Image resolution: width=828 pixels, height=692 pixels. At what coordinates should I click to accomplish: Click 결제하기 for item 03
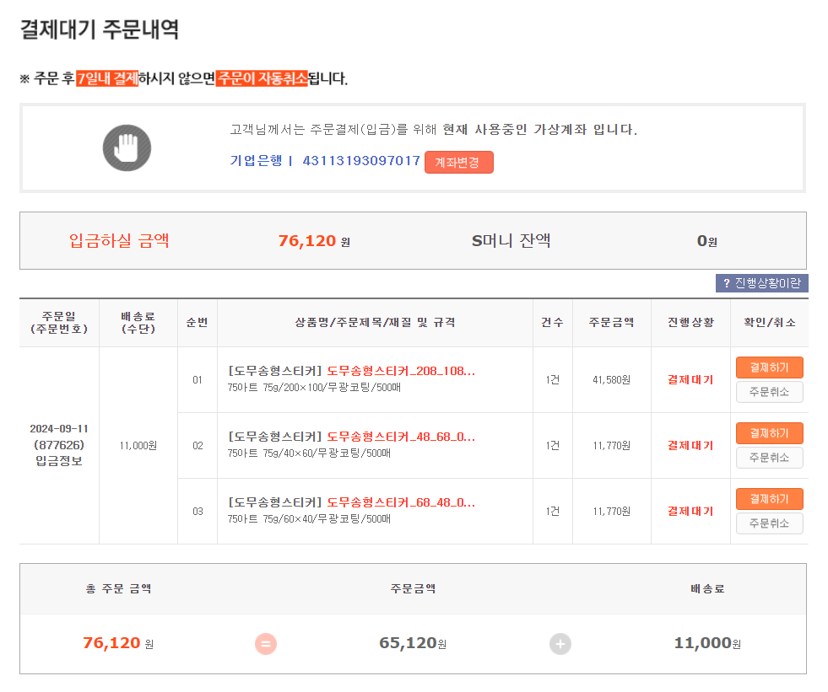(769, 499)
